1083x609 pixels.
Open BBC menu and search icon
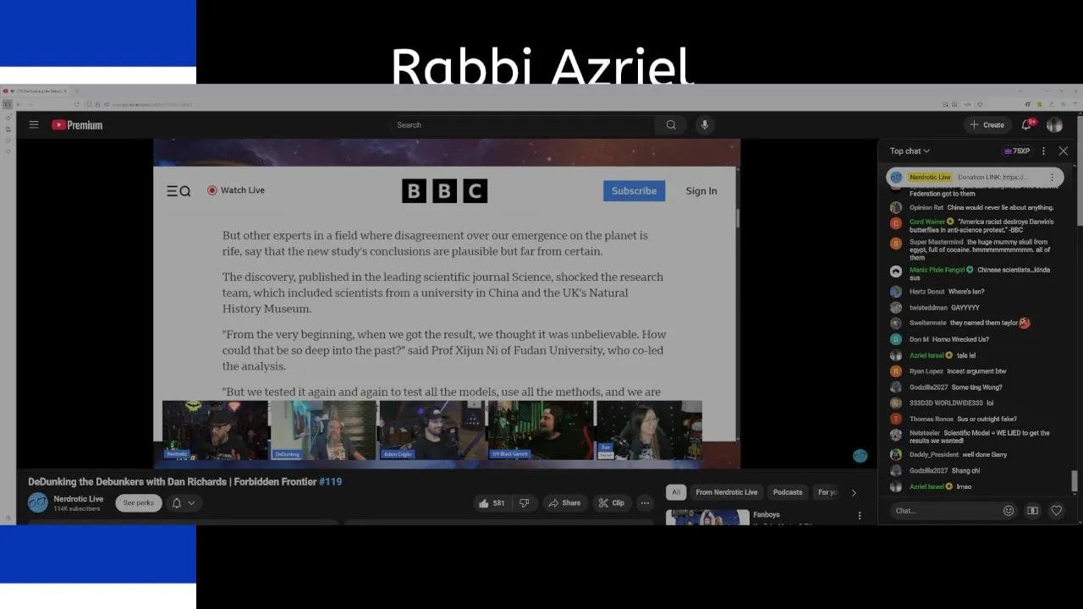(179, 191)
